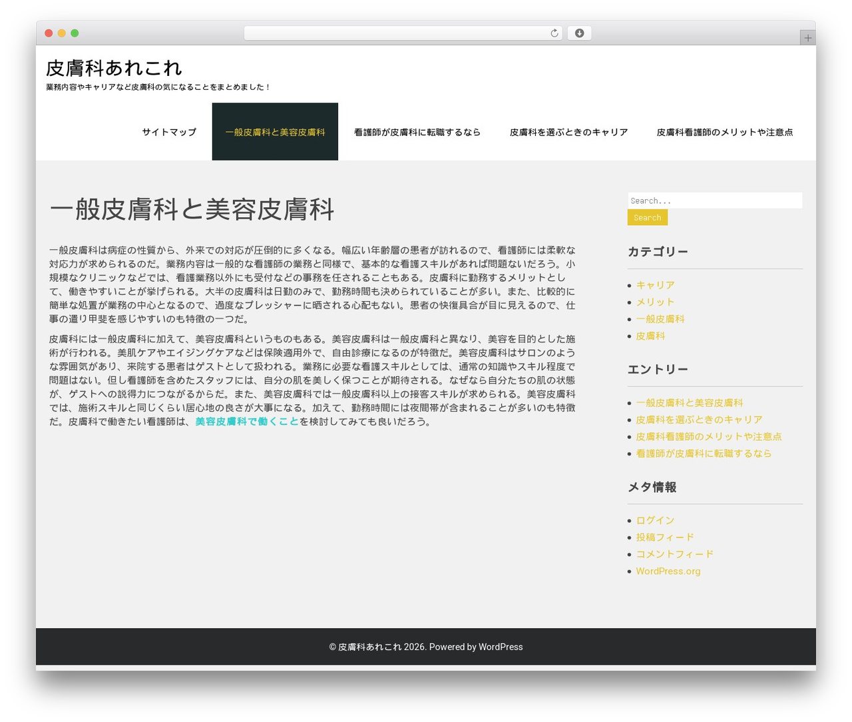The image size is (852, 722).
Task: Go to 看護師が皮膚科に転職するなら in the menu
Action: [417, 132]
